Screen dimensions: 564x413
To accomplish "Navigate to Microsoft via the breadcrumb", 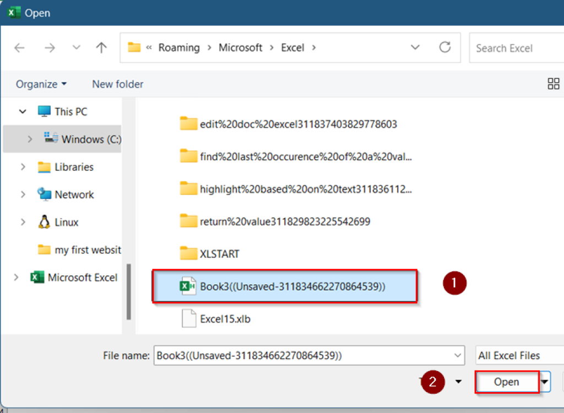I will coord(241,47).
